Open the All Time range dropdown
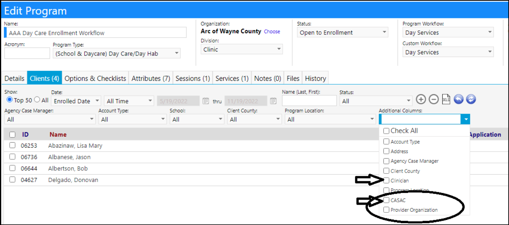The width and height of the screenshot is (509, 225). (129, 101)
